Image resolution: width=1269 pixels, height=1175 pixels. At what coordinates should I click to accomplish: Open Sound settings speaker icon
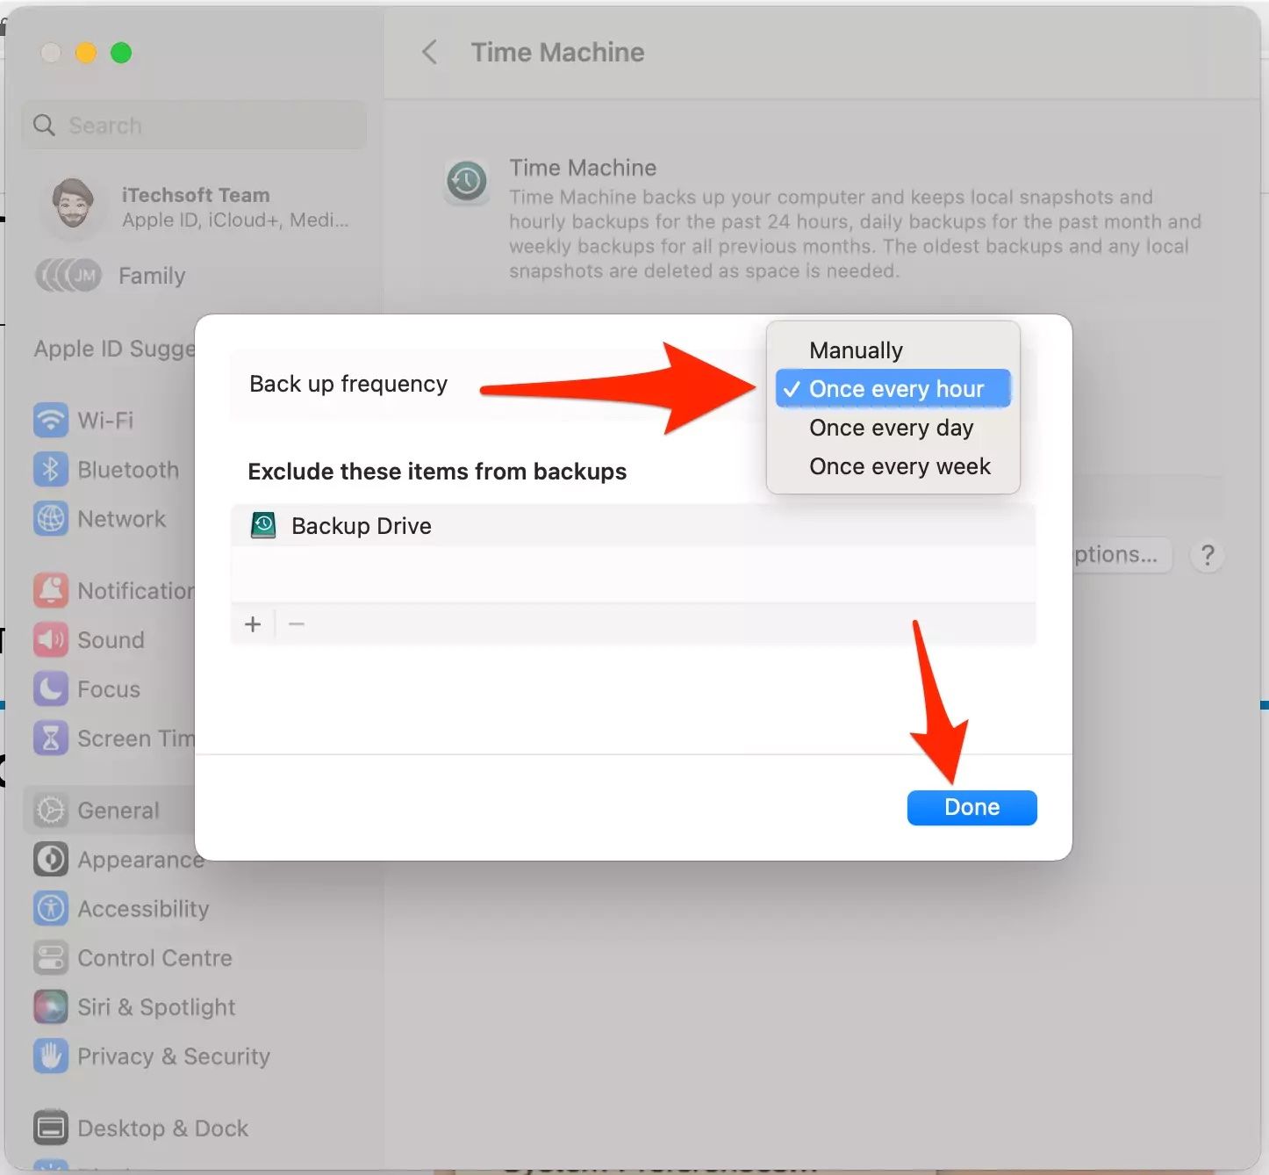[x=51, y=639]
